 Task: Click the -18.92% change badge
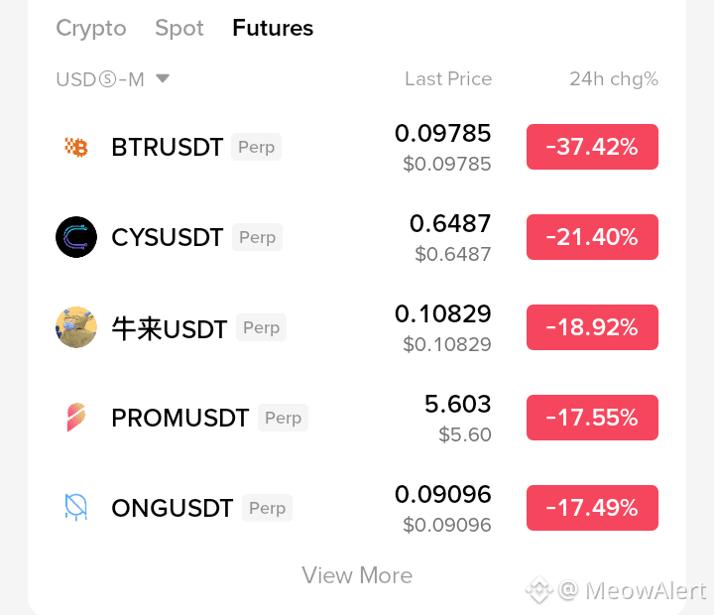592,327
